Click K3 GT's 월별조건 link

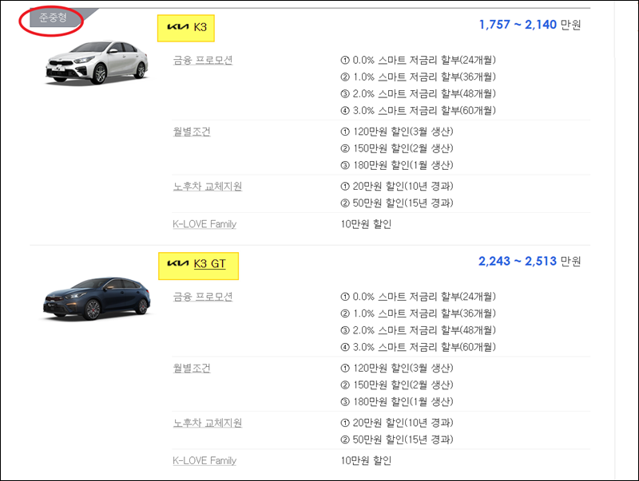click(192, 368)
